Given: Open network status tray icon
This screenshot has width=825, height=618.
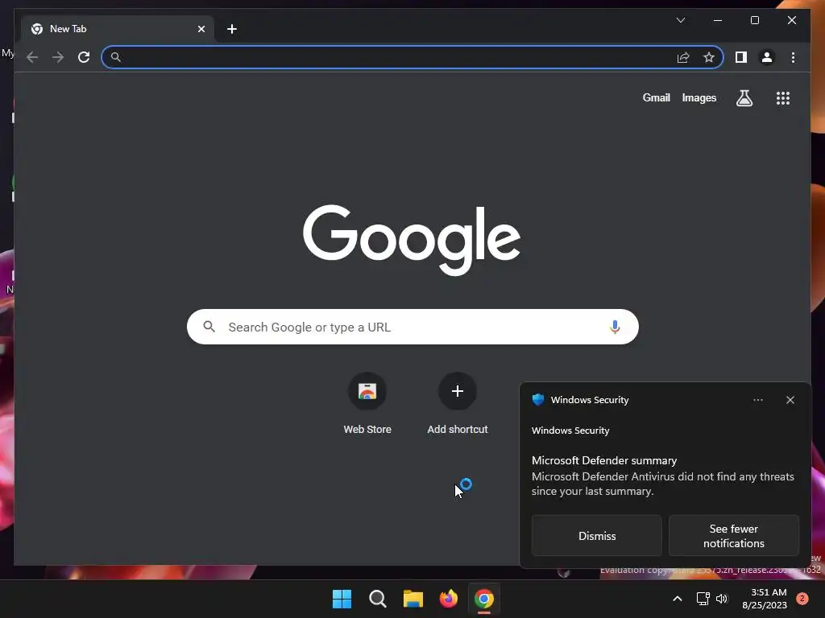Looking at the screenshot, I should click(703, 599).
